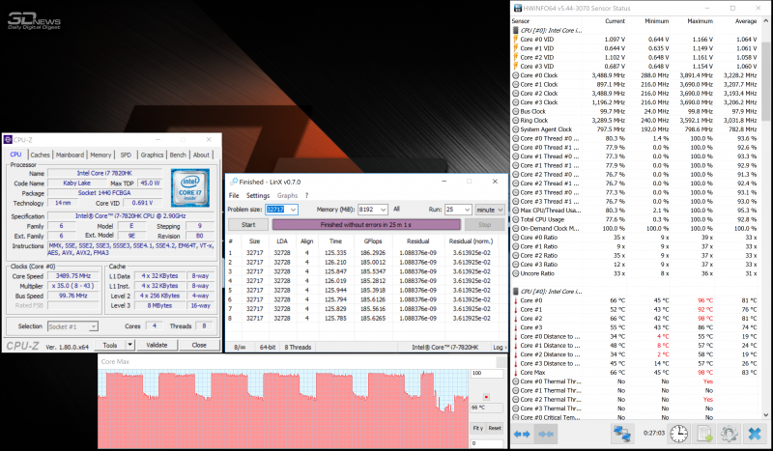Screen dimensions: 773x451
Task: Click the first CPU [#0] chip icon in the sensor list
Action: tap(516, 30)
